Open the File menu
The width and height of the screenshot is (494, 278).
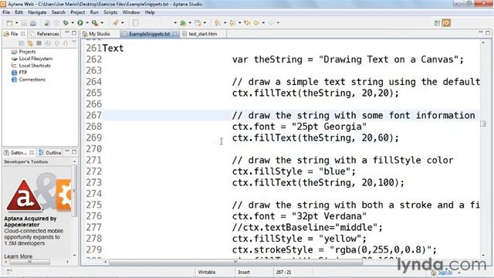pos(6,12)
